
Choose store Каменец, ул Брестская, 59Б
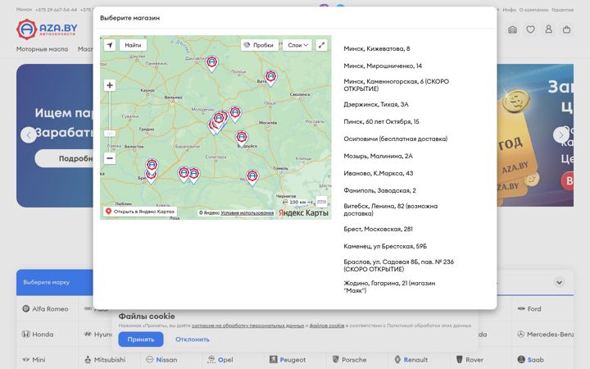point(385,246)
